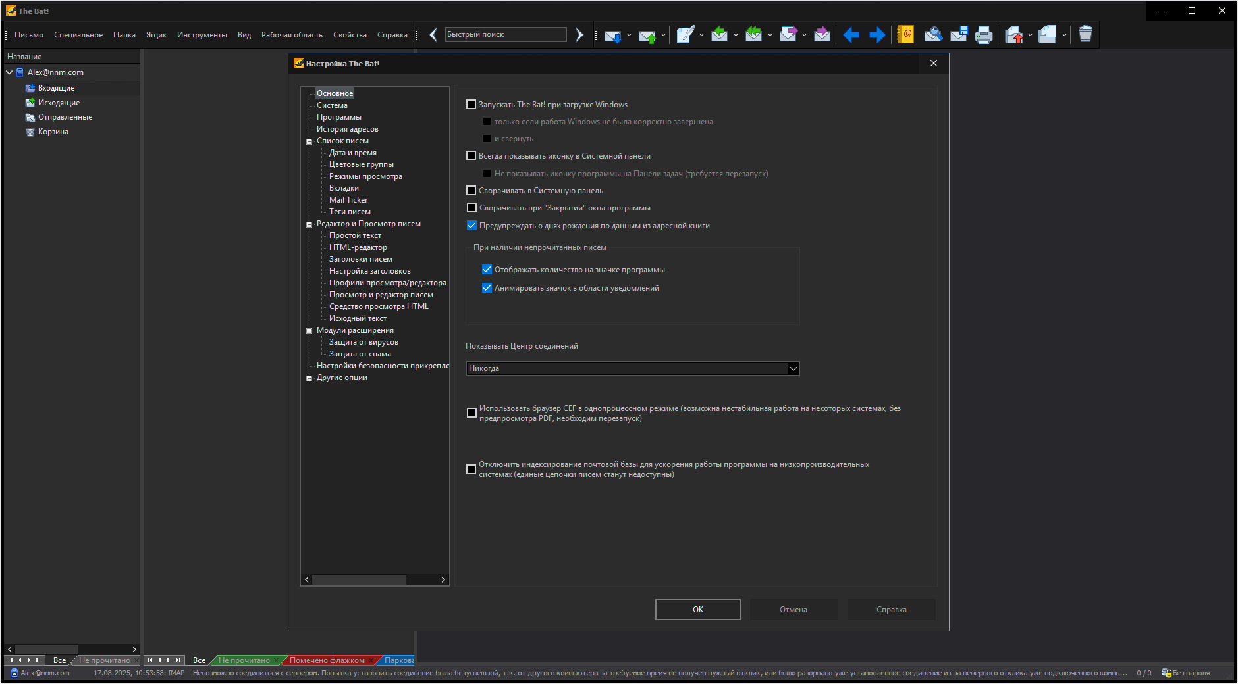Screen dimensions: 1238x684
Task: Collapse the Список писем tree node
Action: click(x=309, y=141)
